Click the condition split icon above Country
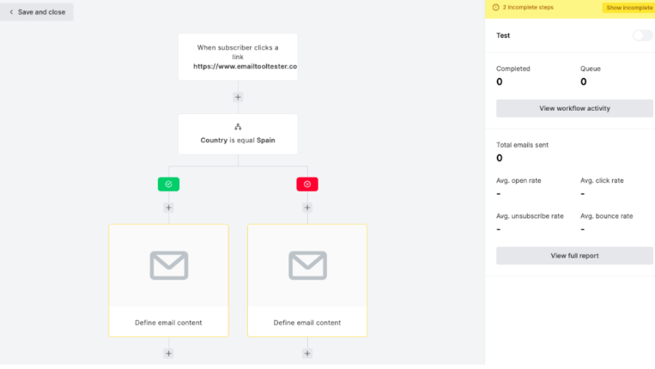Image resolution: width=655 pixels, height=369 pixels. [238, 126]
